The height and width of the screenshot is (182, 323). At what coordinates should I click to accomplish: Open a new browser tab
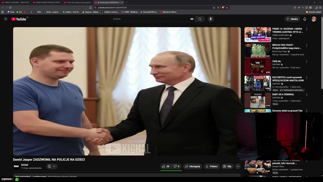coord(126,3)
